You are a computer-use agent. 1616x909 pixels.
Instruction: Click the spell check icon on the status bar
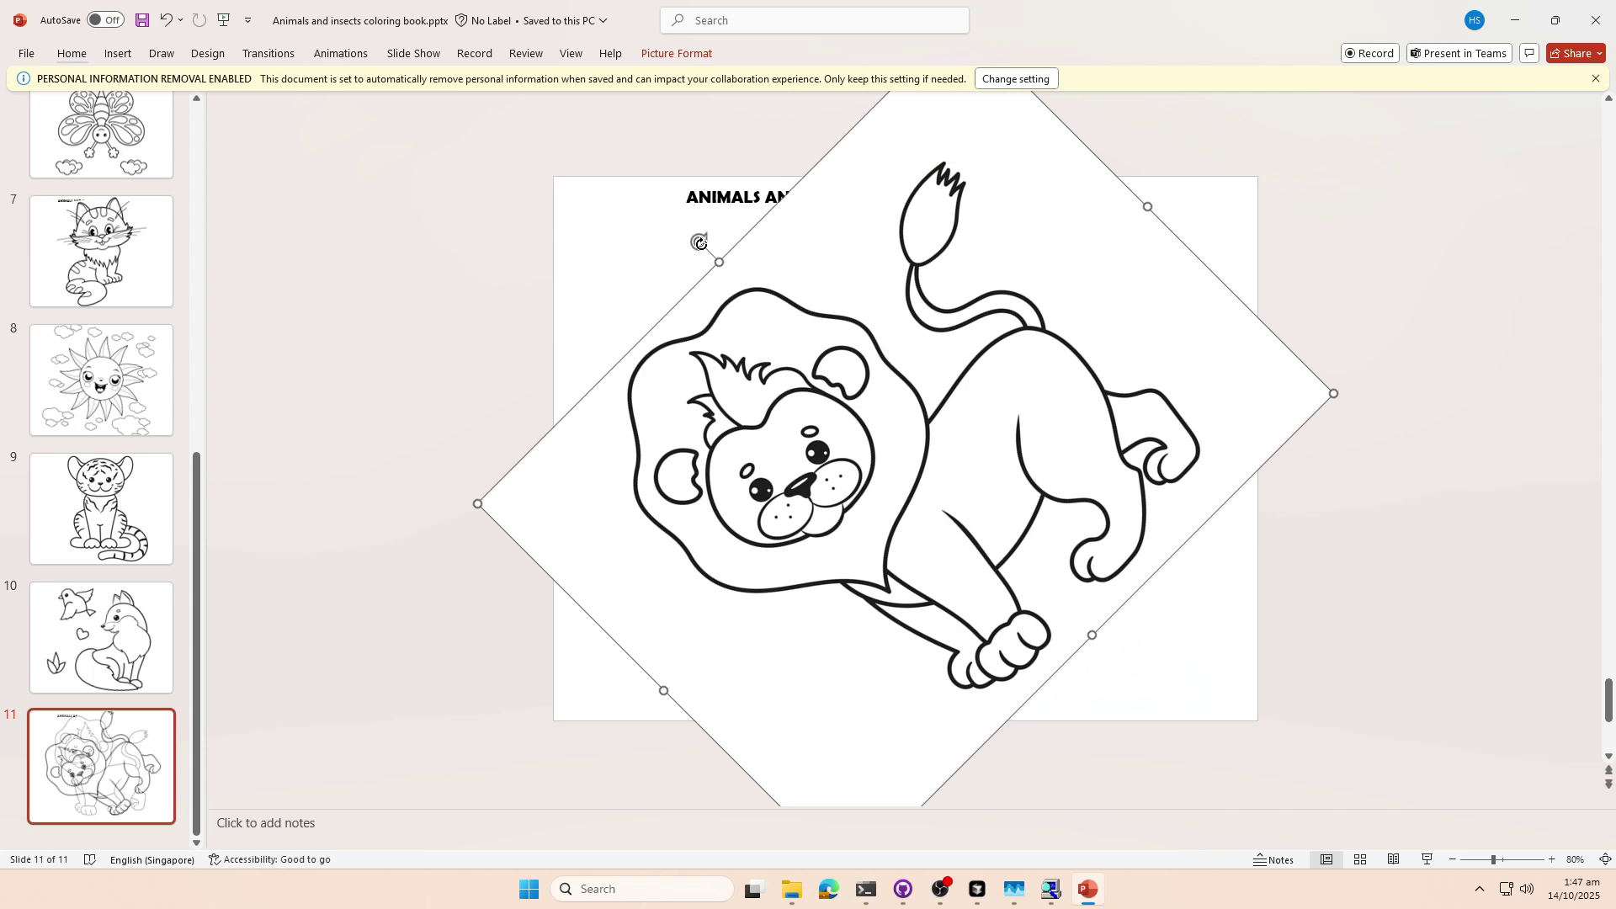click(x=89, y=859)
